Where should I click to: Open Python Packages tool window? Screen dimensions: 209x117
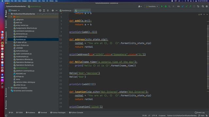tap(58, 112)
